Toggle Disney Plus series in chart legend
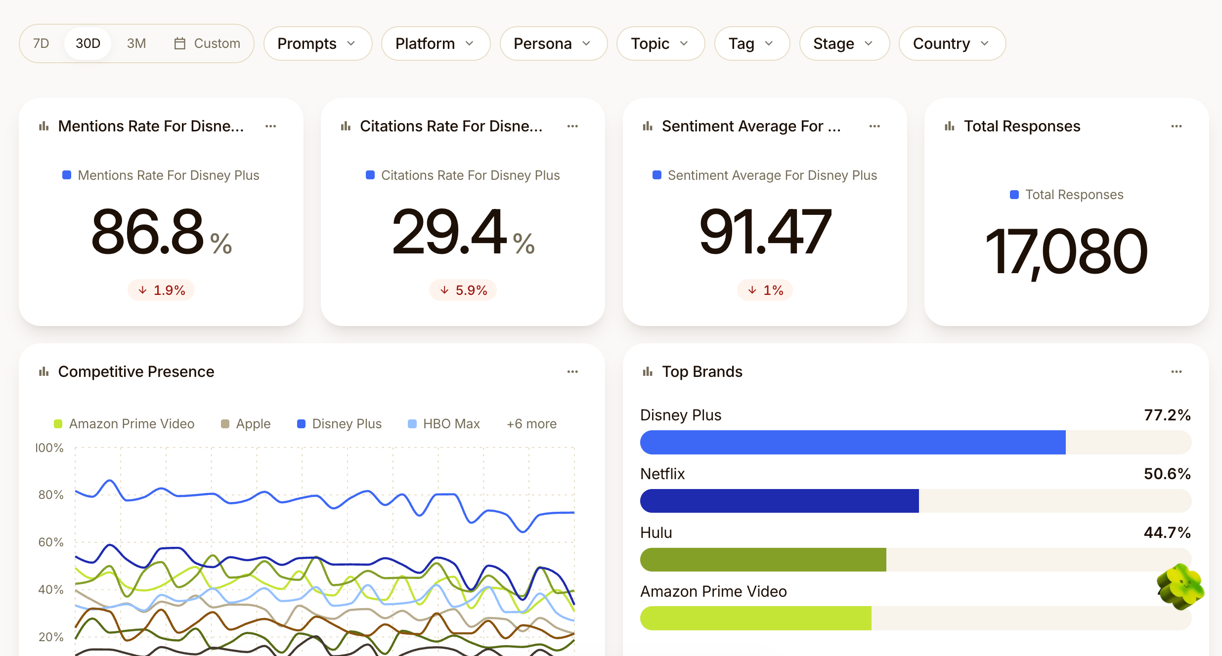The image size is (1222, 656). tap(339, 424)
